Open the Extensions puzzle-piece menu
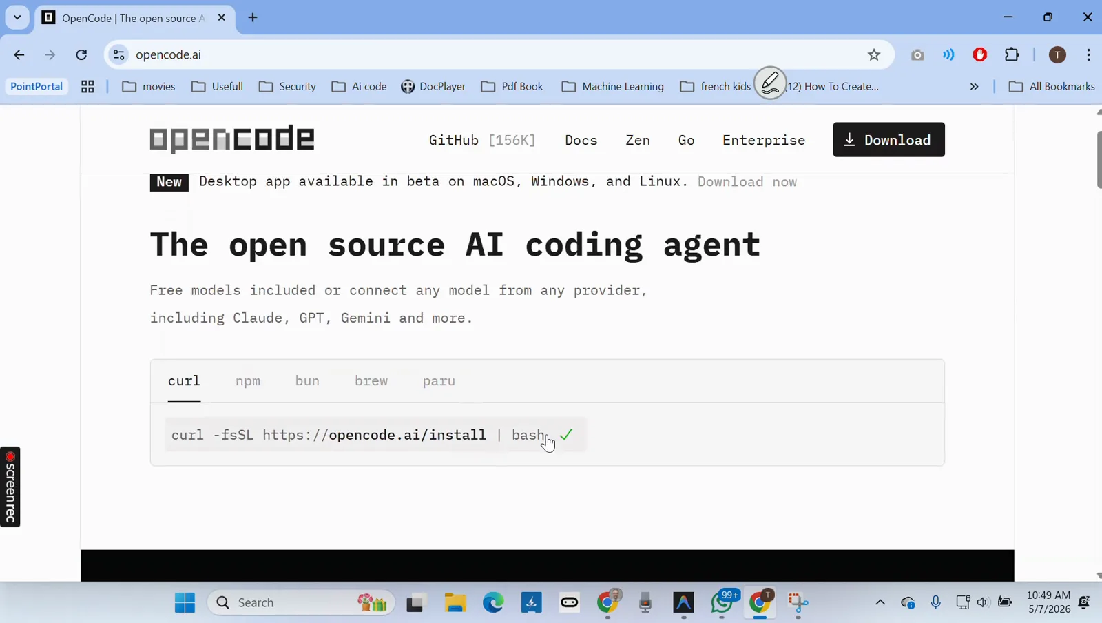 pos(1012,54)
